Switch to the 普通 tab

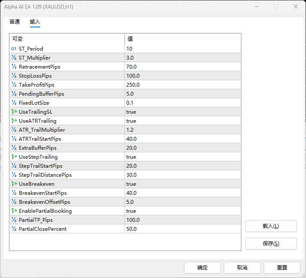[x=15, y=22]
